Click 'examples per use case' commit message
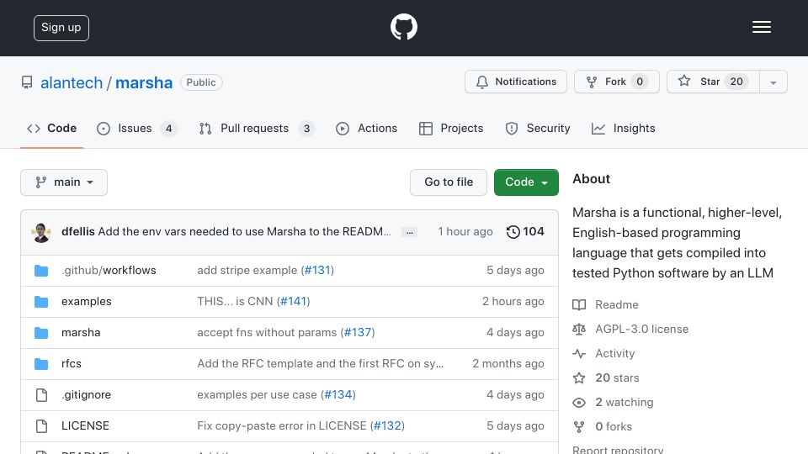The height and width of the screenshot is (454, 808). (x=258, y=395)
